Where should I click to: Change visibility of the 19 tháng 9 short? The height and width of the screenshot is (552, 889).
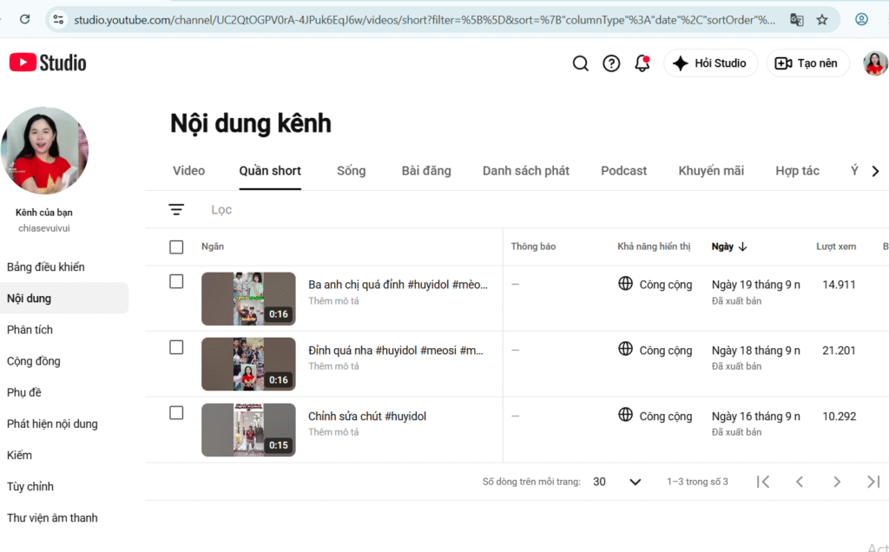655,285
